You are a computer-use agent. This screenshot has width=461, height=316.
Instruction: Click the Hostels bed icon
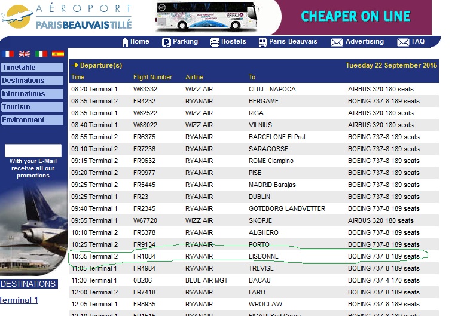(x=215, y=42)
